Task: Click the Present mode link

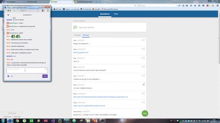Action: [x=7, y=117]
